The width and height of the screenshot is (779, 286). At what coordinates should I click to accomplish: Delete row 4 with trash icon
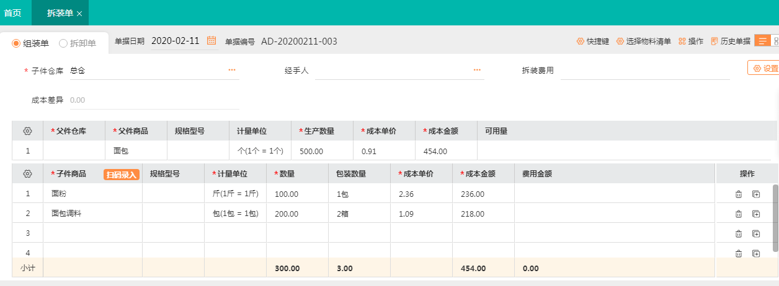click(738, 253)
